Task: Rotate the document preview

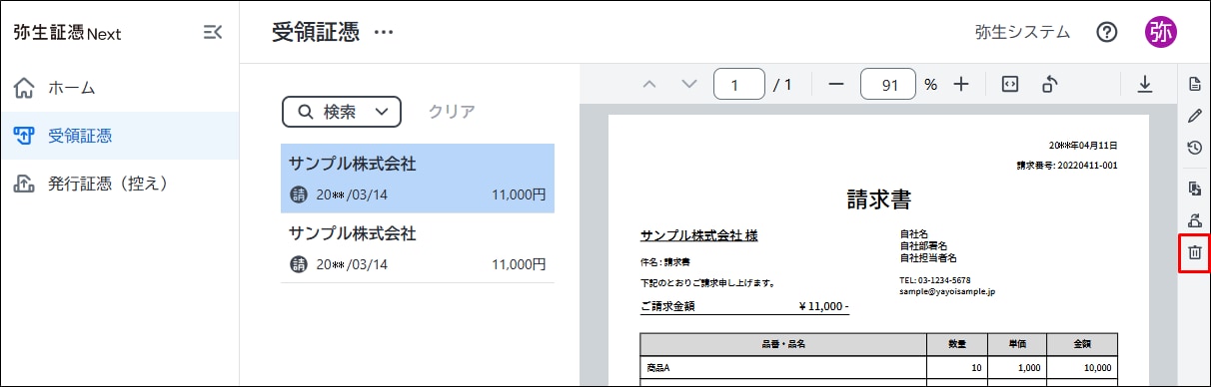Action: [1049, 85]
